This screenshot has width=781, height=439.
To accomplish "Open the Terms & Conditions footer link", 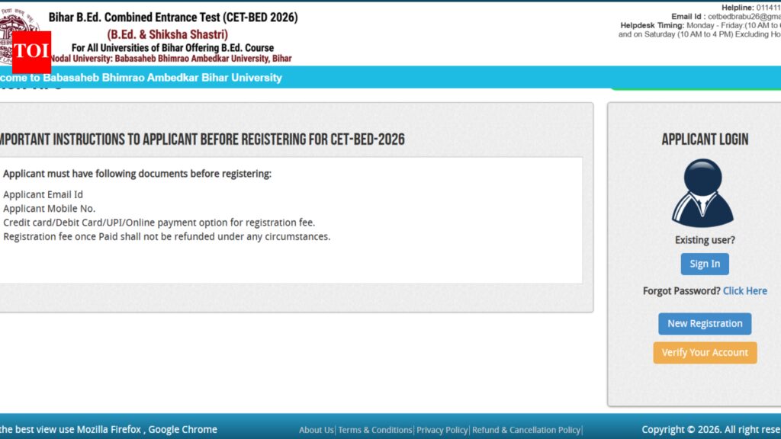I will pyautogui.click(x=375, y=430).
